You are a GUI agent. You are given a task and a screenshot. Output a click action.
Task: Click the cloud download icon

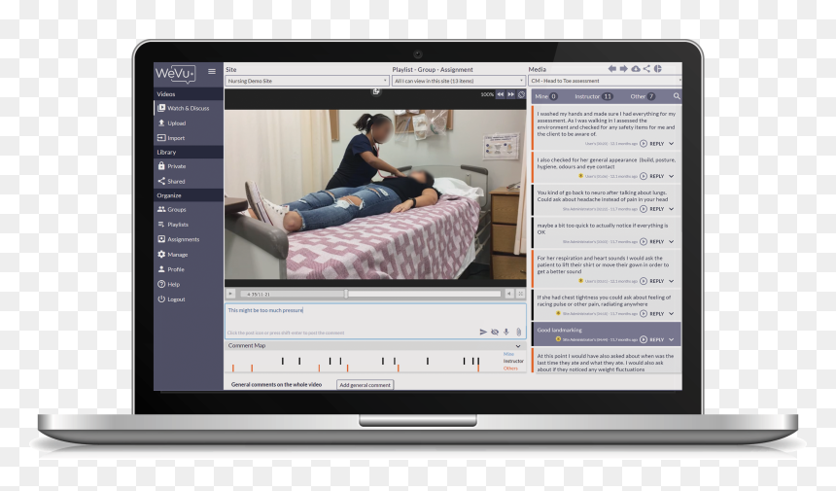(636, 69)
